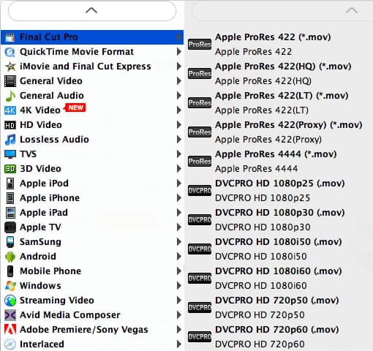Image resolution: width=373 pixels, height=351 pixels.
Task: Click the 3D Video icon
Action: click(x=10, y=169)
